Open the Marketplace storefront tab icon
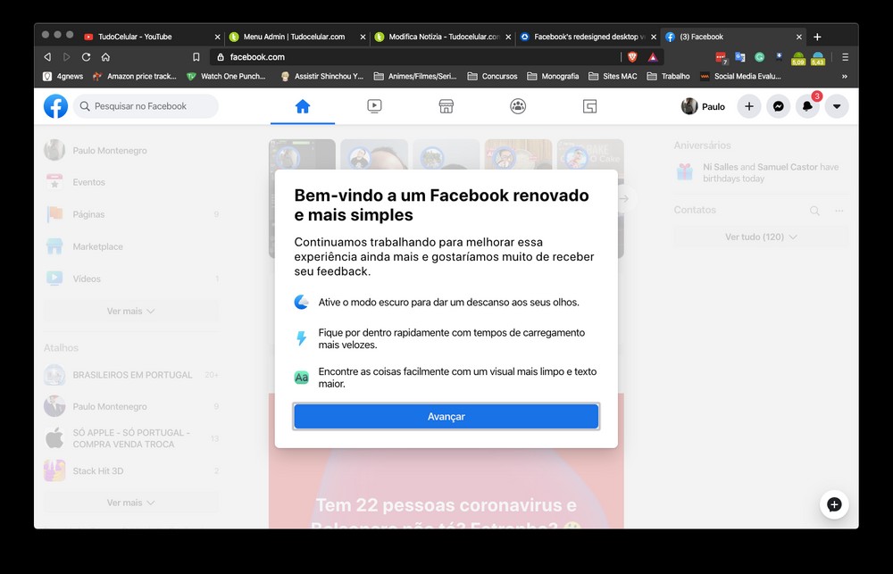893x574 pixels. click(446, 106)
